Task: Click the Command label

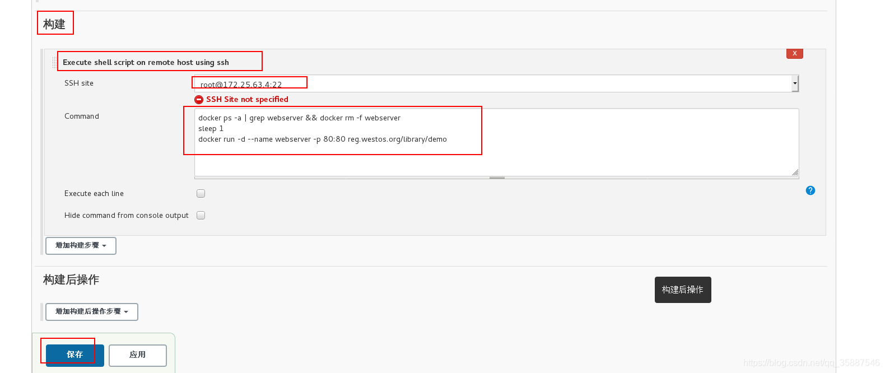Action: click(82, 116)
